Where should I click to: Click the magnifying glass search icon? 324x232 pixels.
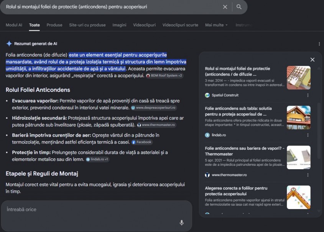point(239,7)
